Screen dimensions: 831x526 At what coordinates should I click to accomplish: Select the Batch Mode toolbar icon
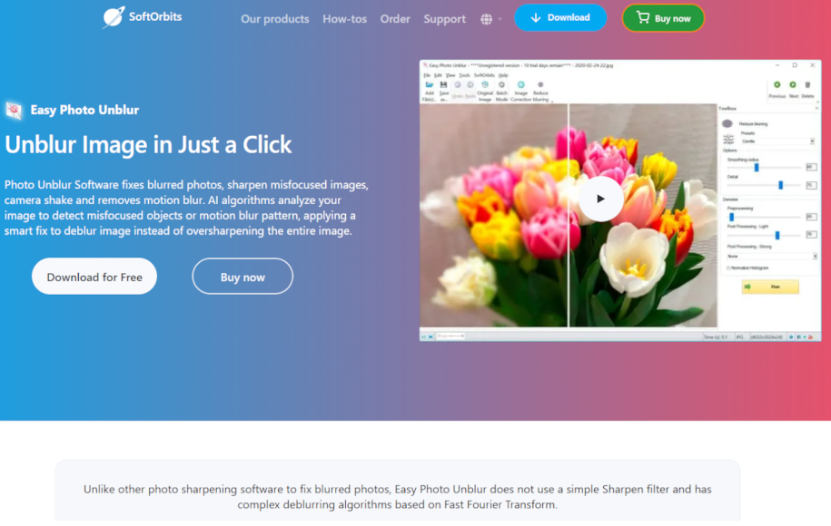501,85
